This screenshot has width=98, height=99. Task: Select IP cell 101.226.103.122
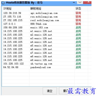[14, 64]
